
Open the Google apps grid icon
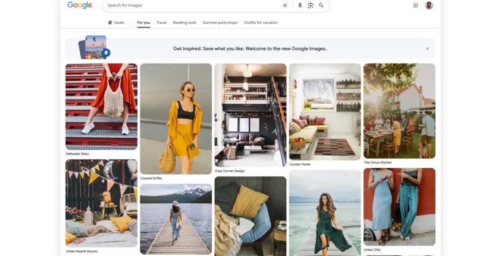click(x=416, y=6)
